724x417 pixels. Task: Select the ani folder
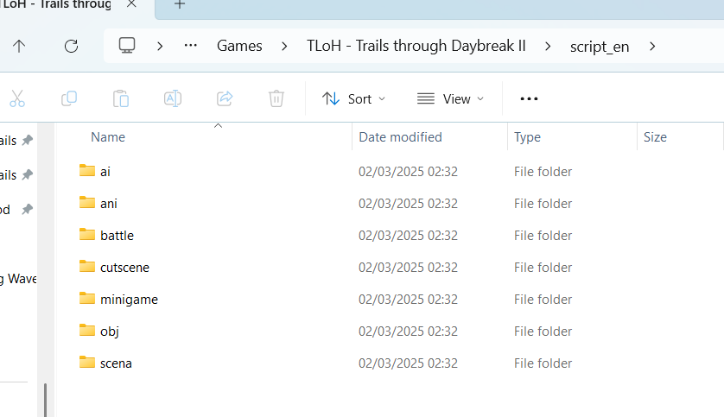click(x=109, y=204)
